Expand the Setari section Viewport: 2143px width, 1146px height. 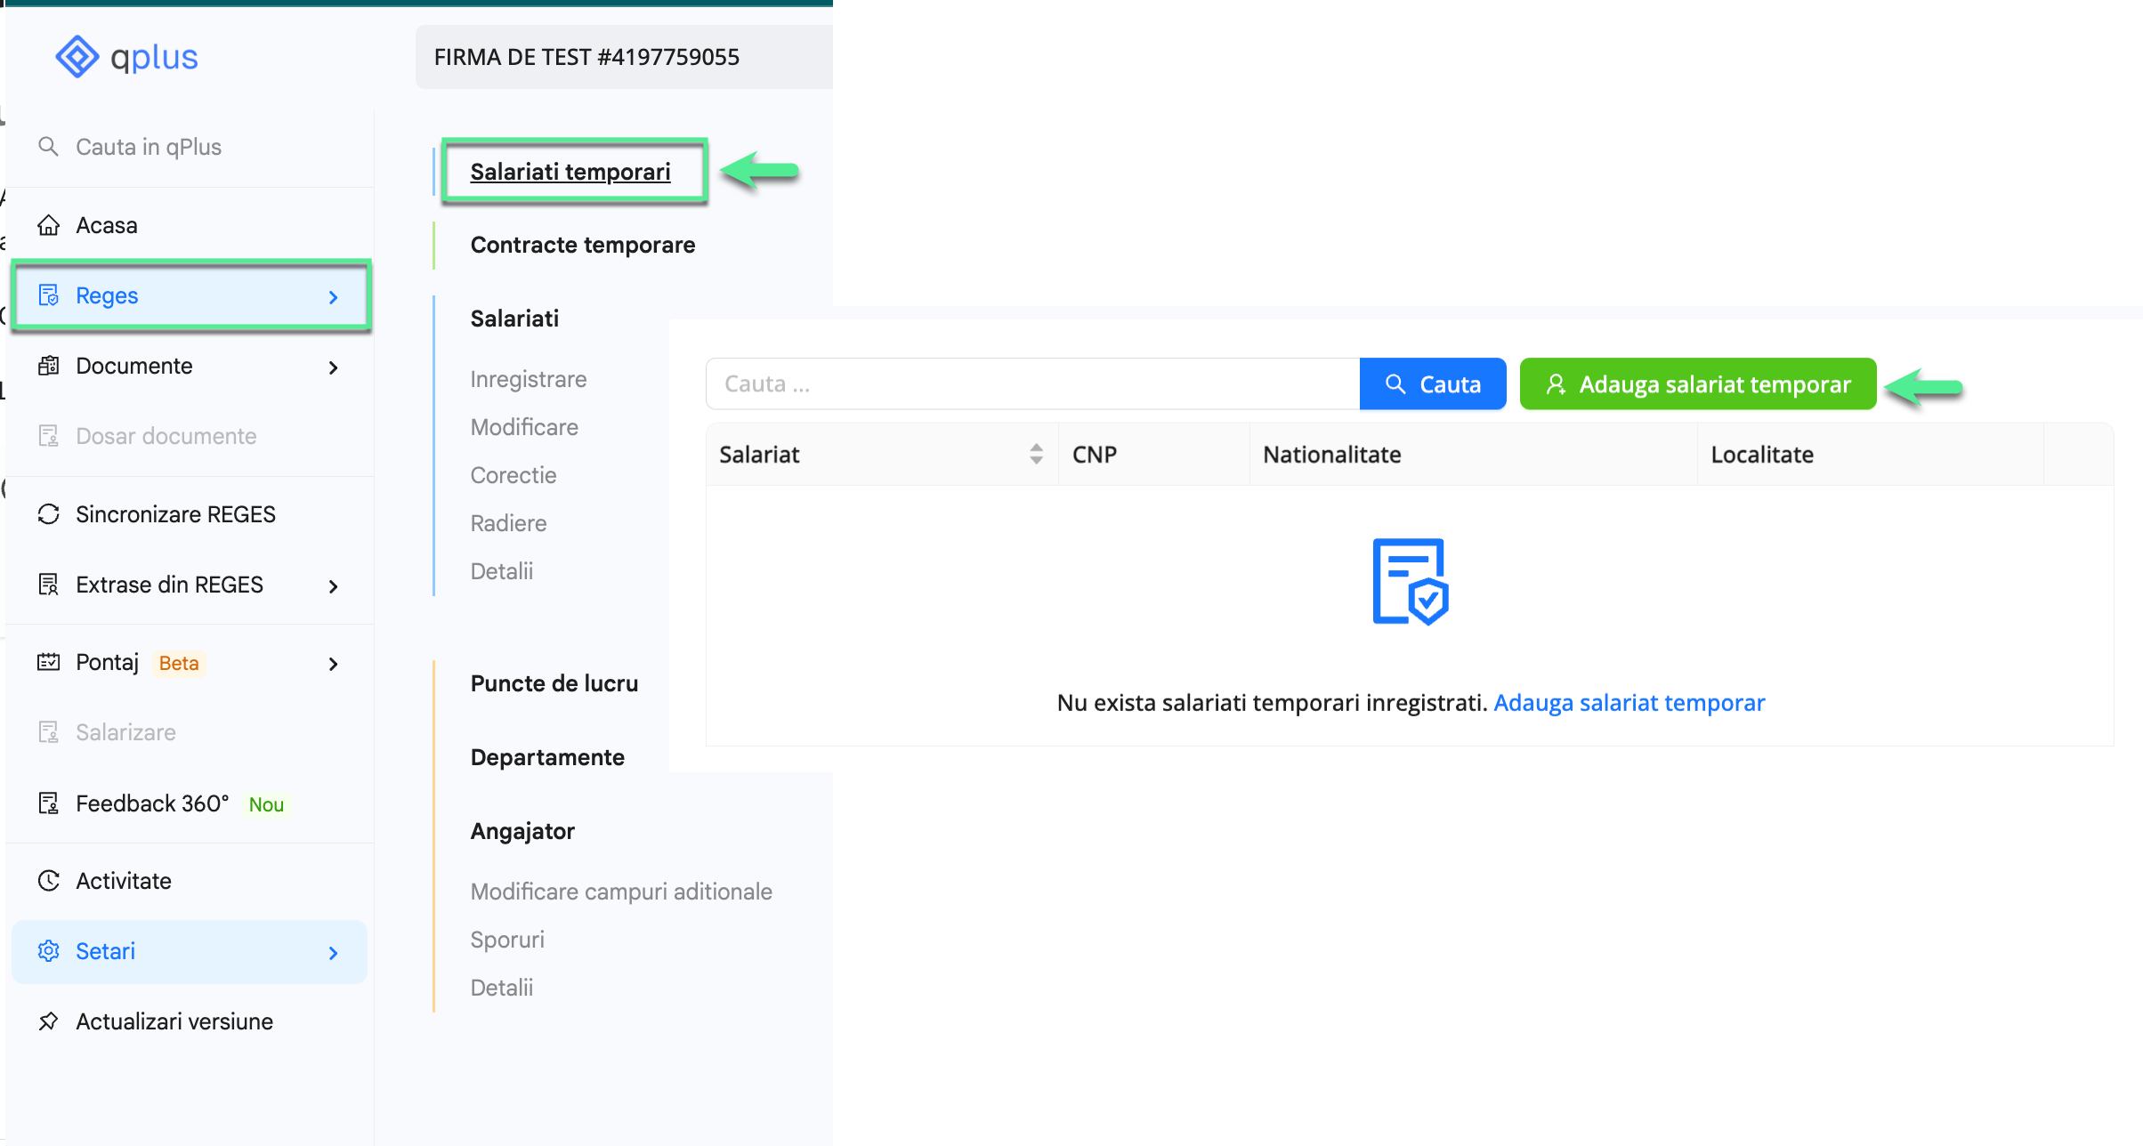(x=334, y=951)
